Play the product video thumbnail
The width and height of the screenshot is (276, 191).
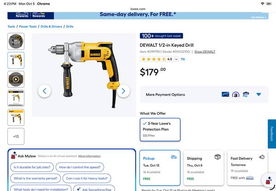click(x=16, y=79)
